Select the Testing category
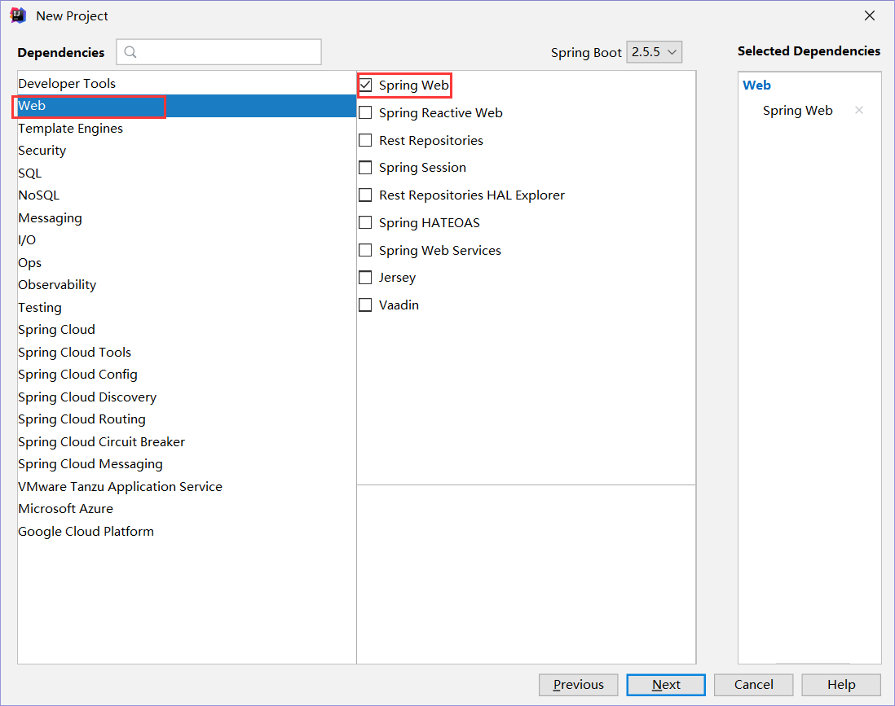 (x=39, y=307)
